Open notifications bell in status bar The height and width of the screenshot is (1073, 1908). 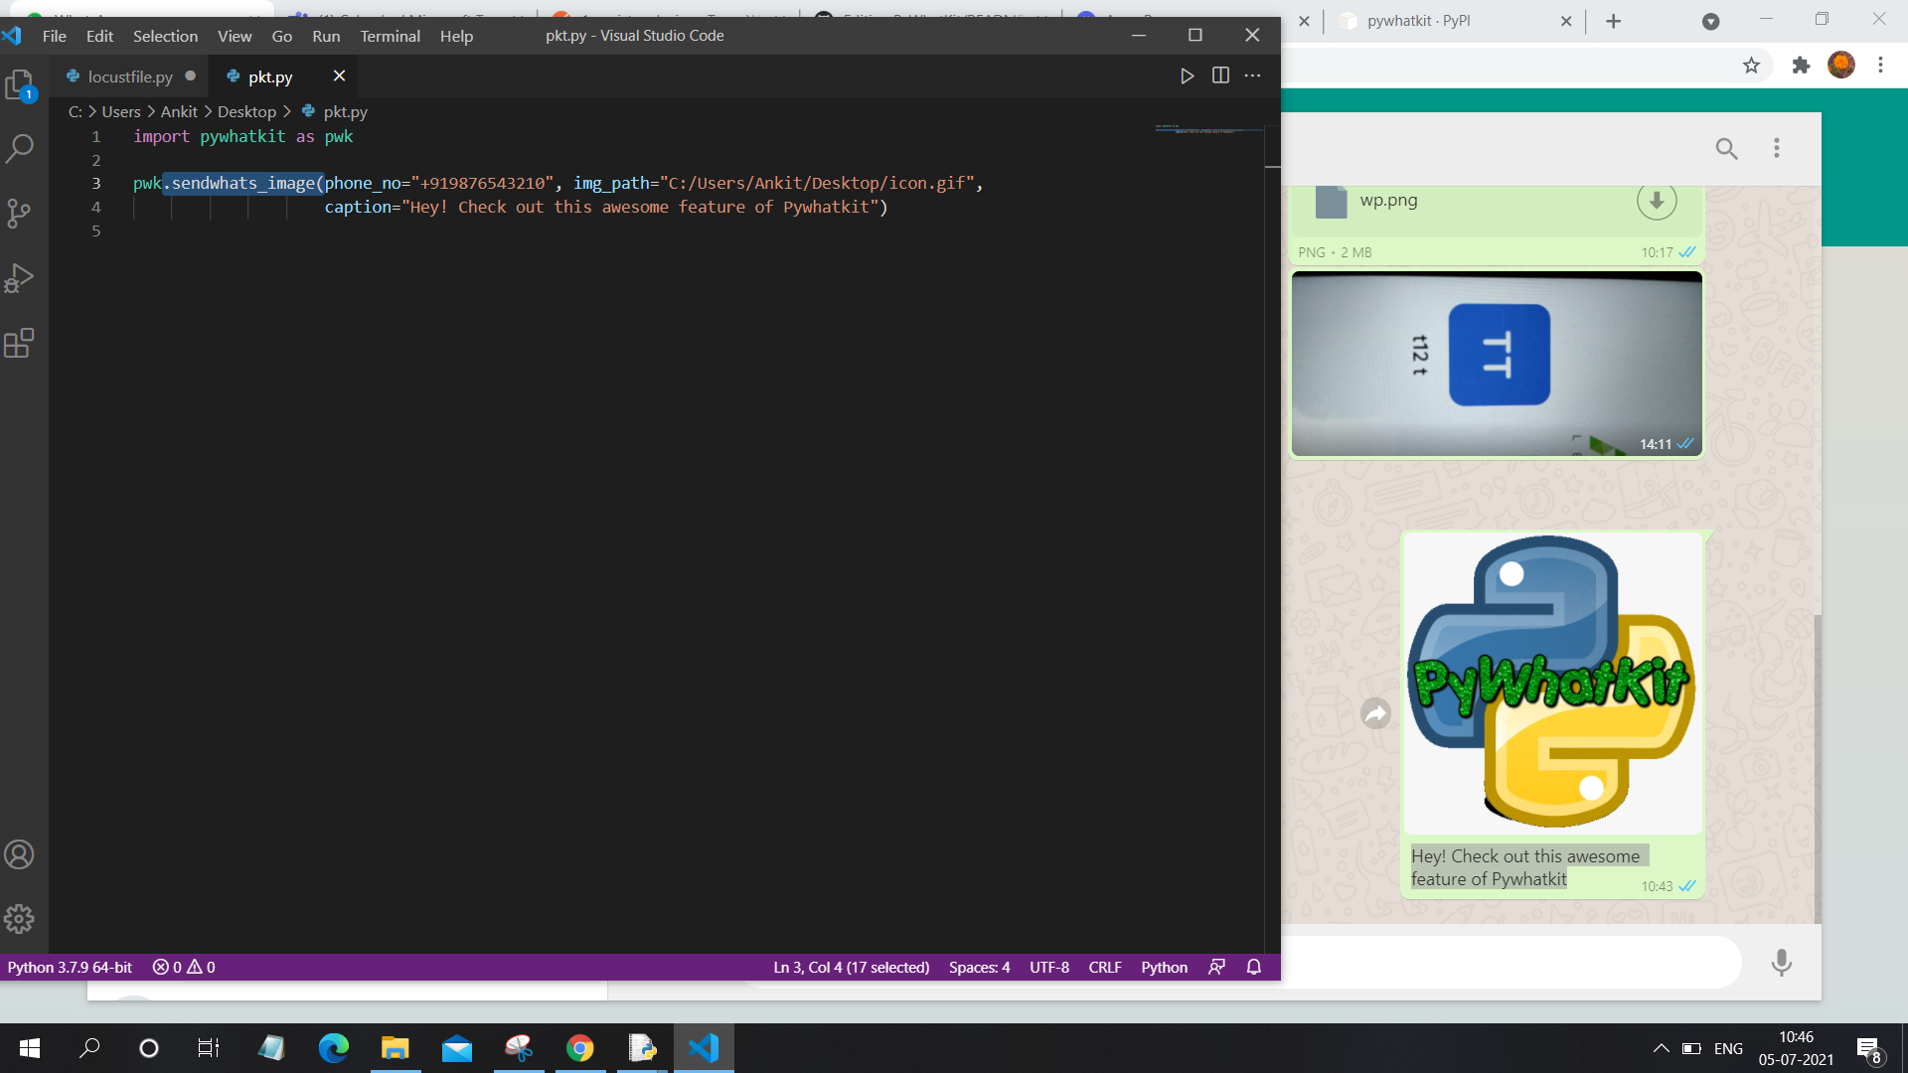point(1254,967)
